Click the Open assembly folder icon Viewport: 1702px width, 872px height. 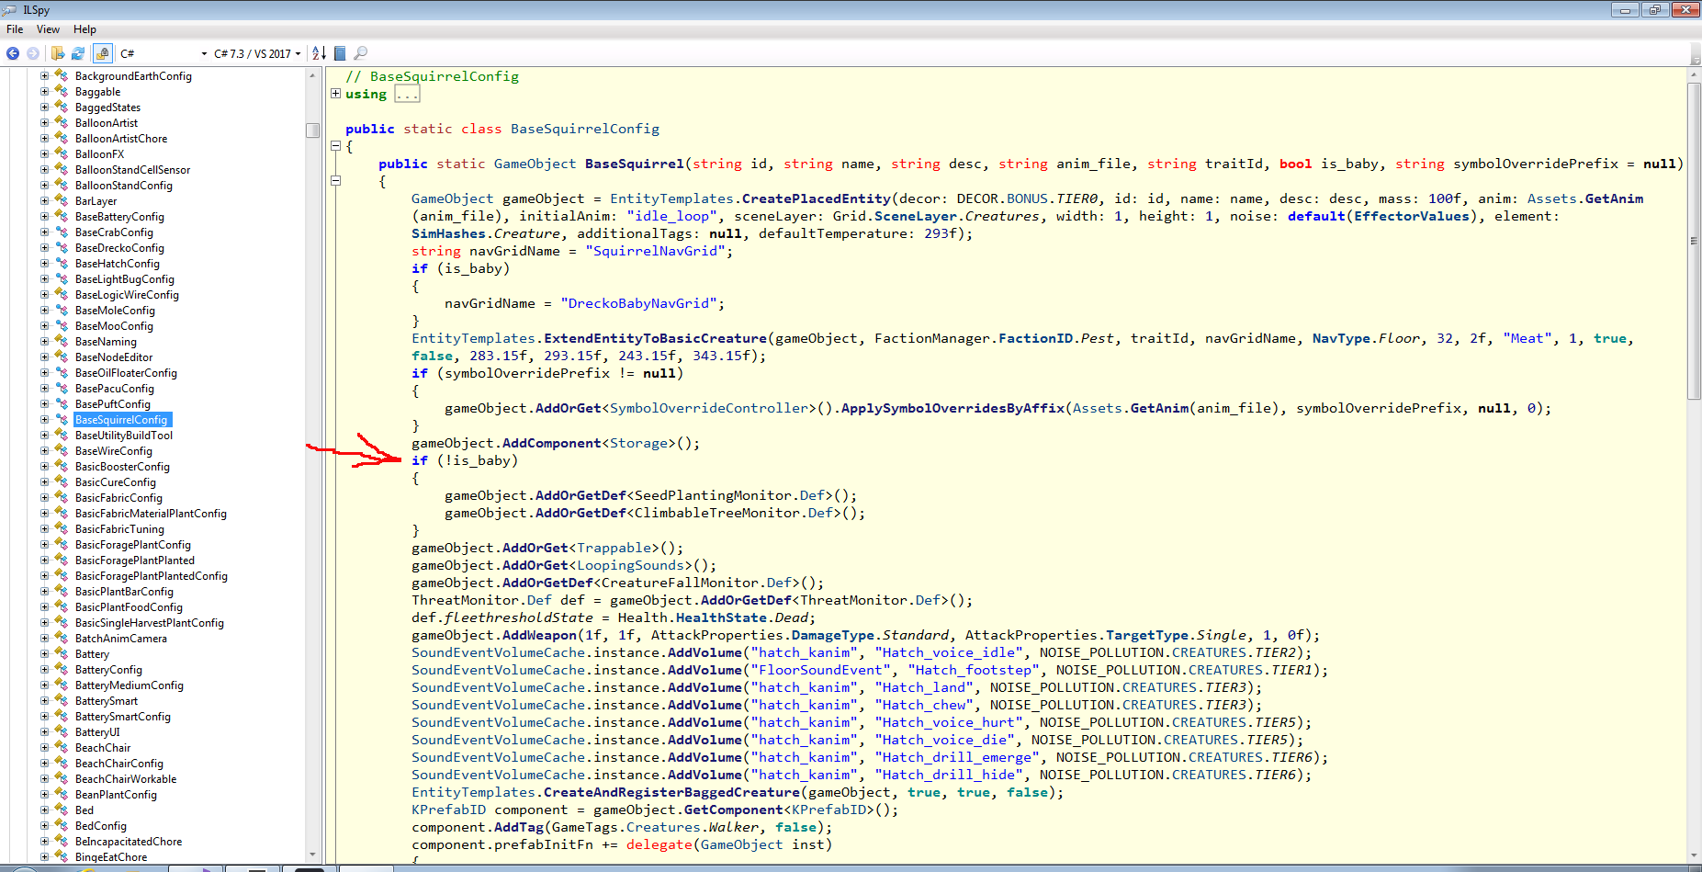58,53
